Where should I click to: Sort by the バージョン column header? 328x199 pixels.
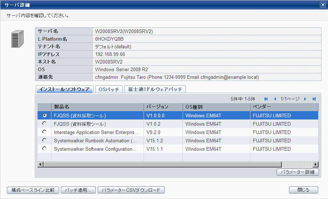pyautogui.click(x=163, y=107)
